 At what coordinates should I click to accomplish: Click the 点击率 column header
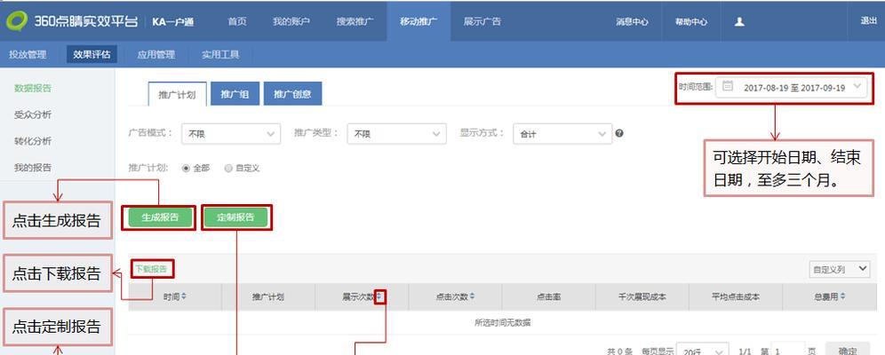point(548,297)
